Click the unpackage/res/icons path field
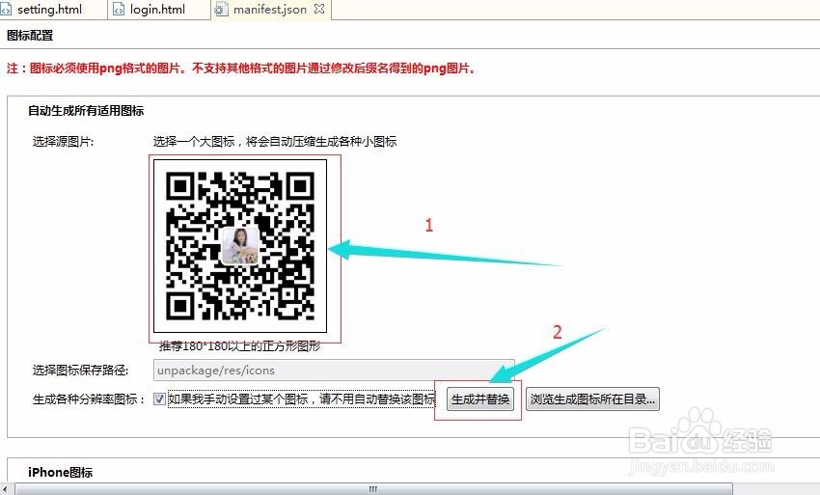The height and width of the screenshot is (495, 820). pos(334,370)
